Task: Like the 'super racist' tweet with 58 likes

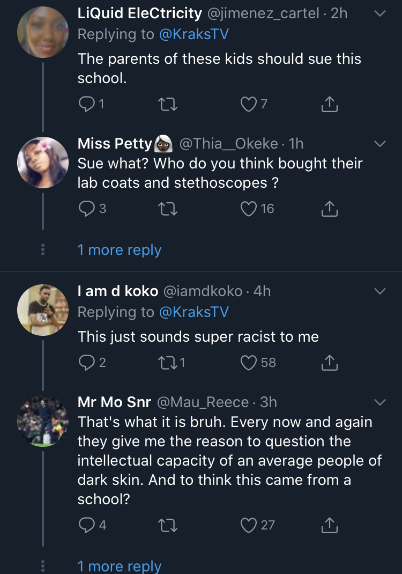Action: click(x=248, y=363)
